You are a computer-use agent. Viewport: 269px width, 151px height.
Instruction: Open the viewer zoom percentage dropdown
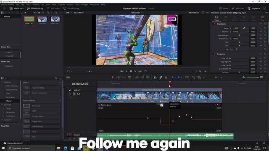71,13
